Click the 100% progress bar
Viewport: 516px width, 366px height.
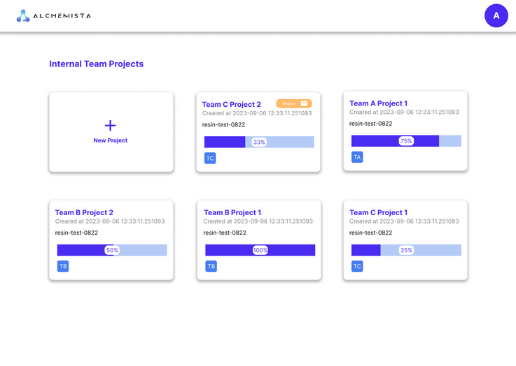pos(260,250)
